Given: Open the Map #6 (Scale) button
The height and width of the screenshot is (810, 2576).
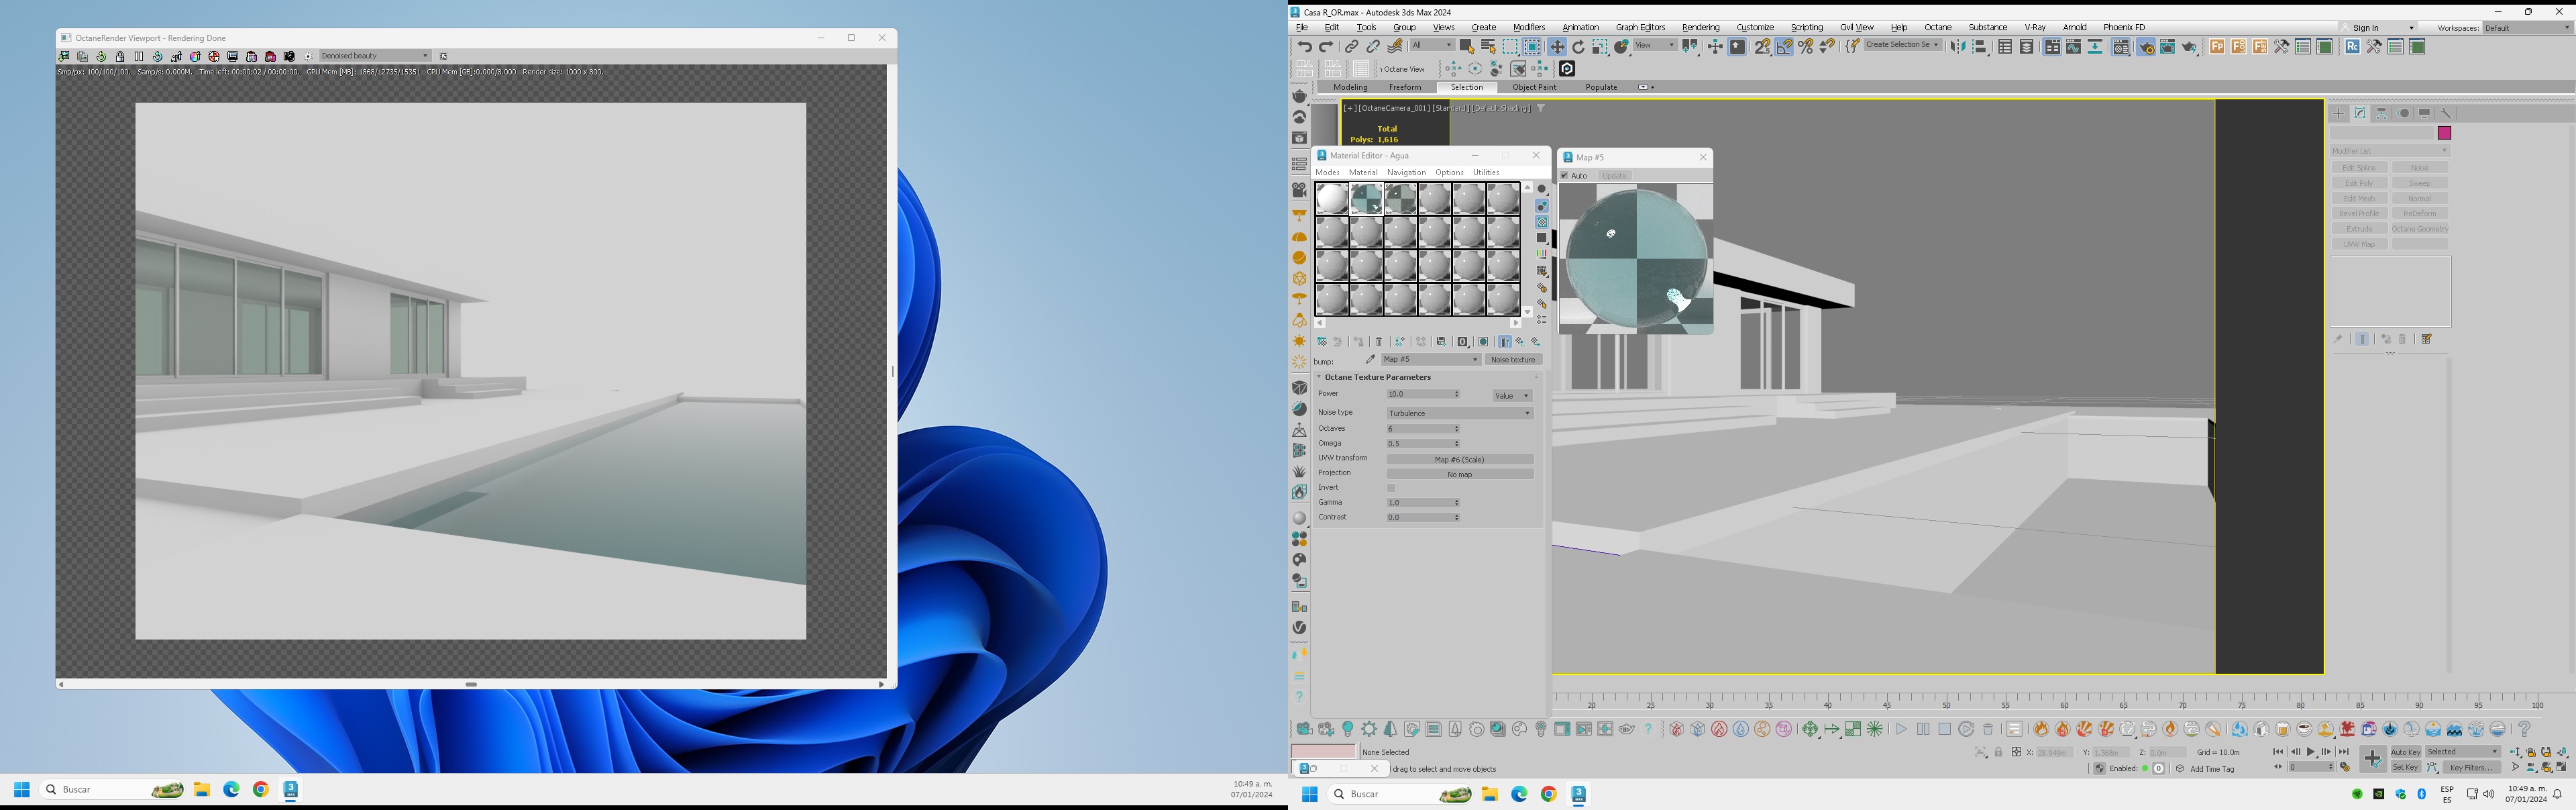Looking at the screenshot, I should coord(1459,460).
